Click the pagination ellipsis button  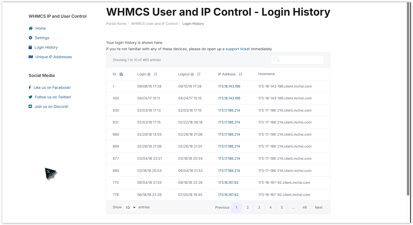pyautogui.click(x=293, y=208)
